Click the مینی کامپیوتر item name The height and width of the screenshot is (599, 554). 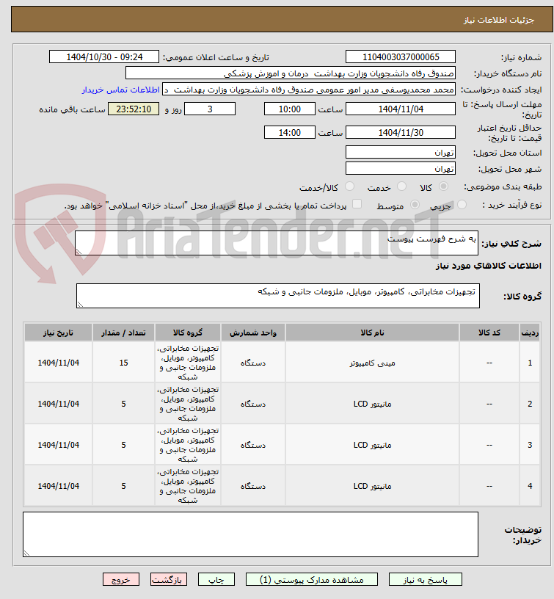coord(372,363)
